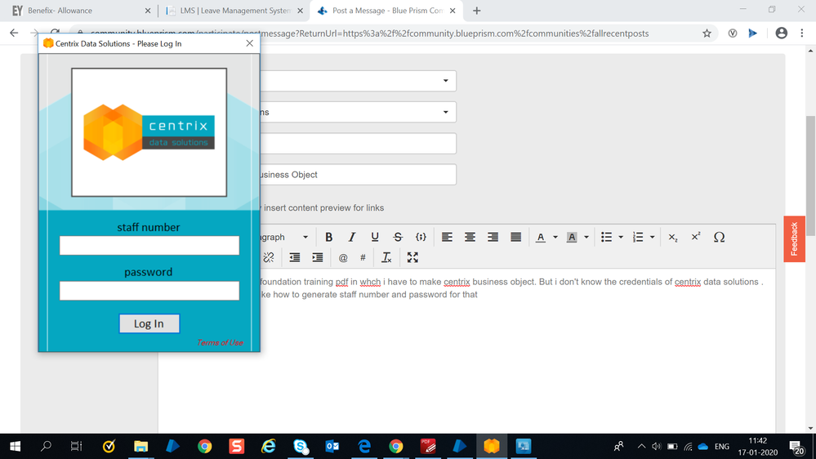Switch to LMS Leave Management System tab
Image resolution: width=816 pixels, height=459 pixels.
click(x=234, y=11)
